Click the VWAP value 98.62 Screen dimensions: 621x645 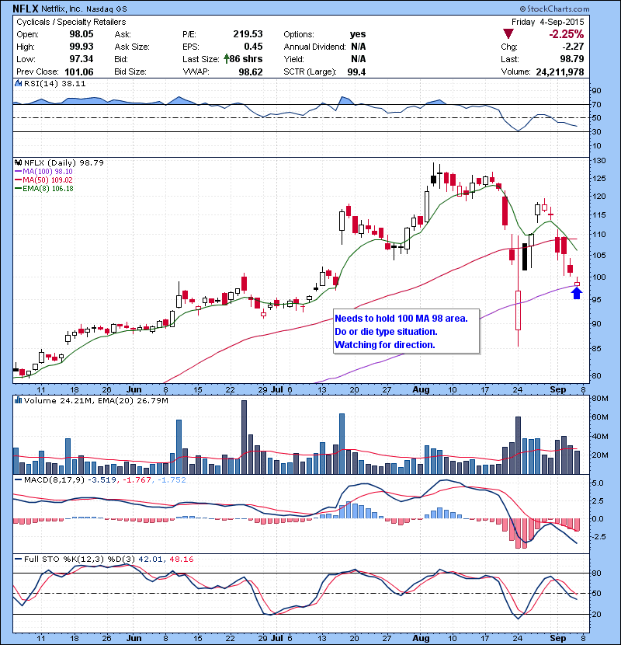(x=251, y=72)
